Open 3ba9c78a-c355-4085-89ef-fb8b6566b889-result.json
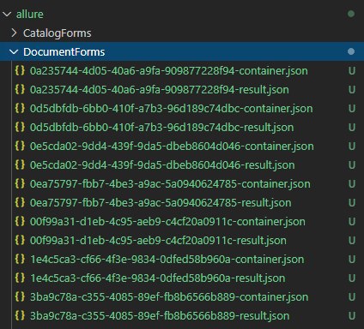364x329 pixels. [x=160, y=316]
